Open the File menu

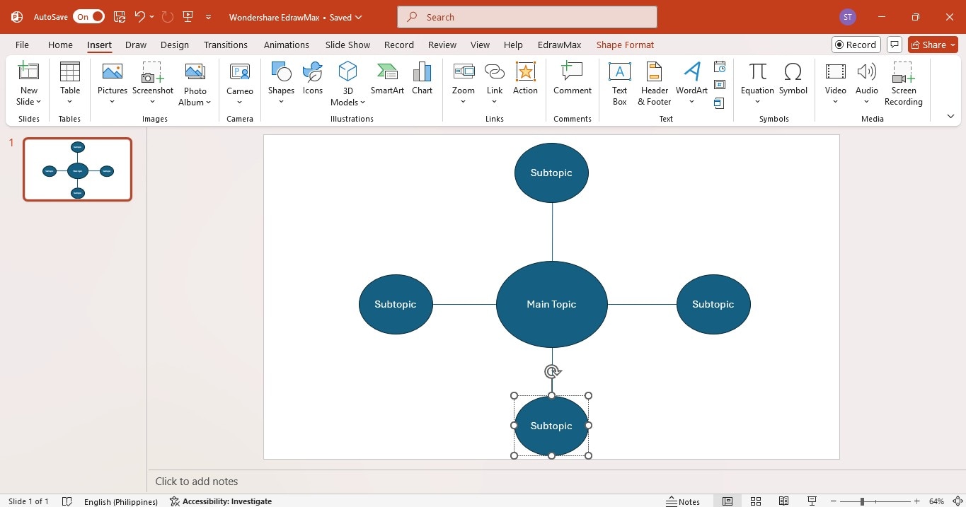[22, 45]
